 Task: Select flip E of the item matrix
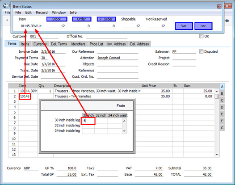click(222, 114)
